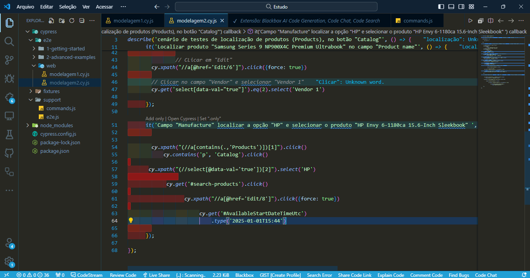Open the Editar menu
Screen dimensions: 530x278
[x=47, y=7]
